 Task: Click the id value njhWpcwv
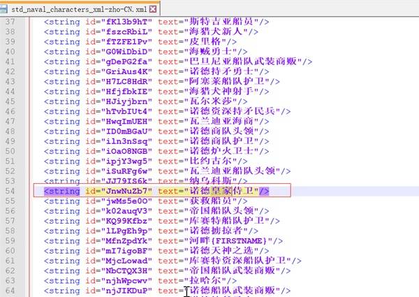pos(126,280)
